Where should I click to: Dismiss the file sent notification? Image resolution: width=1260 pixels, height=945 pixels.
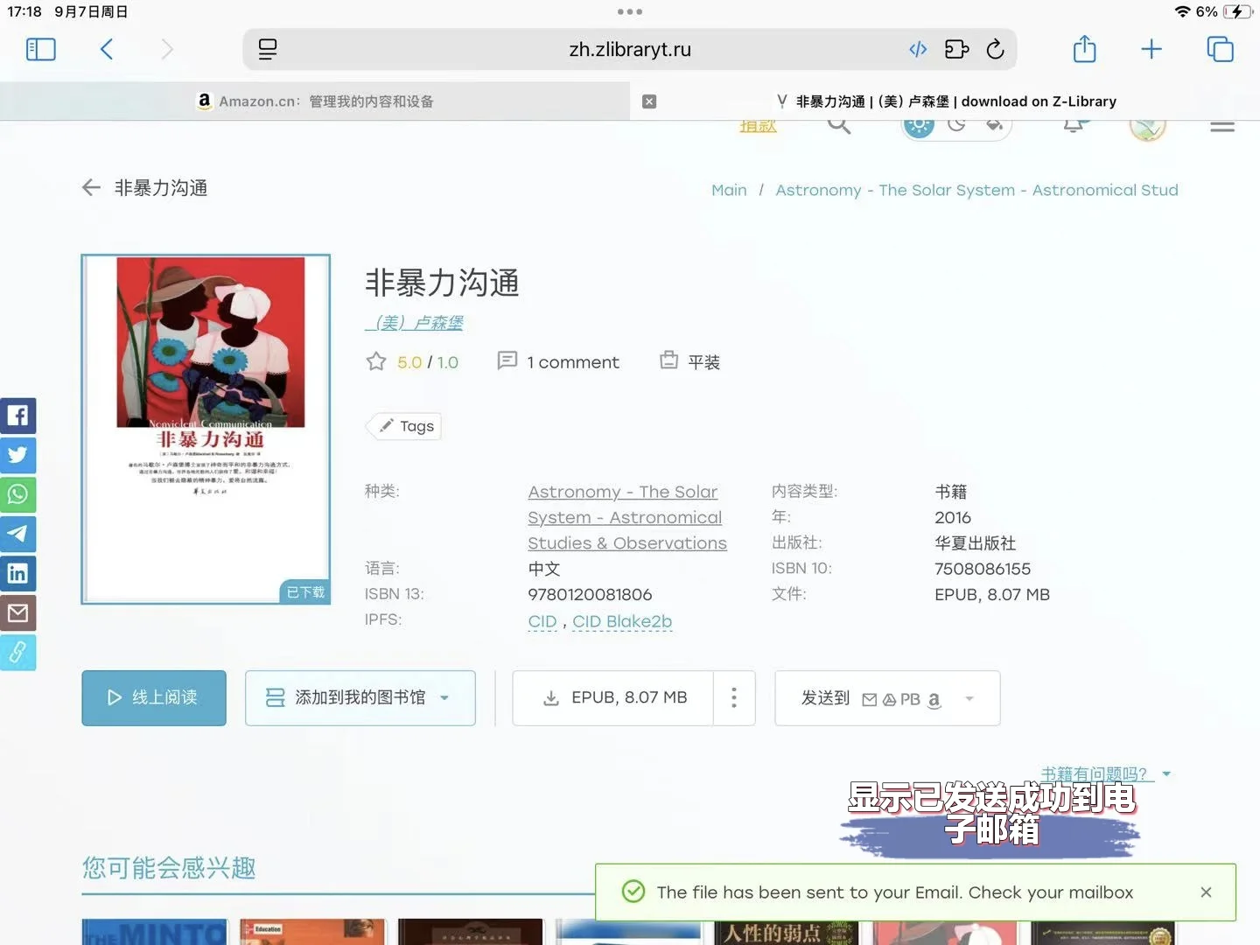1206,892
